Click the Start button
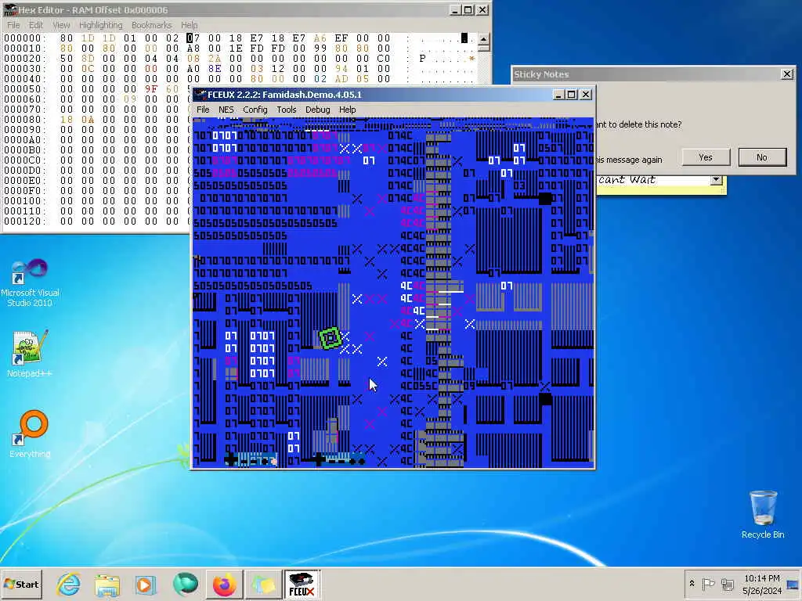Screen dimensions: 802x601 click(x=21, y=584)
